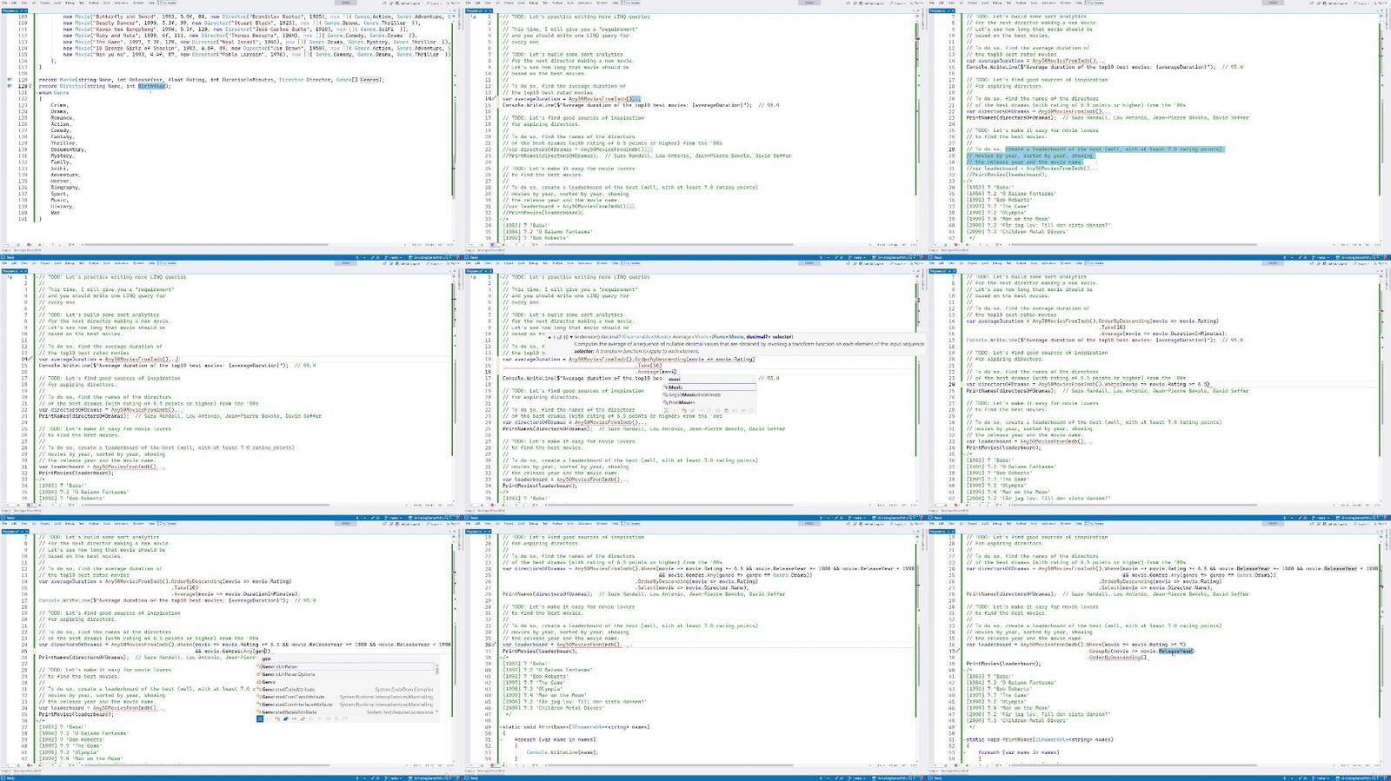Screen dimensions: 1391x781
Task: Choose GeneralLrParserOptions suggestion in bottom-left frame
Action: pyautogui.click(x=348, y=674)
